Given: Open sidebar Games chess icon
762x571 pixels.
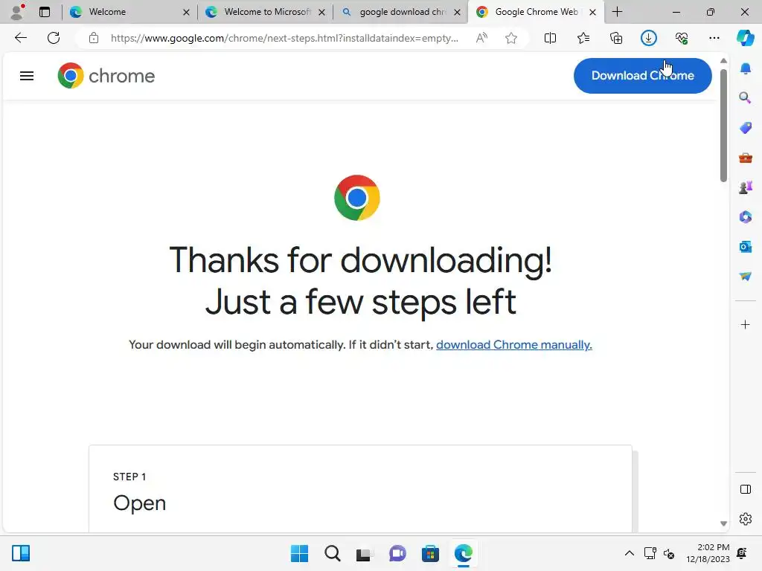Looking at the screenshot, I should 746,187.
